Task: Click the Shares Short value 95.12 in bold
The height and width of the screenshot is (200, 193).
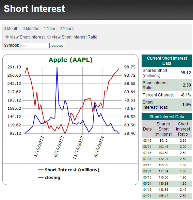Action: point(186,73)
